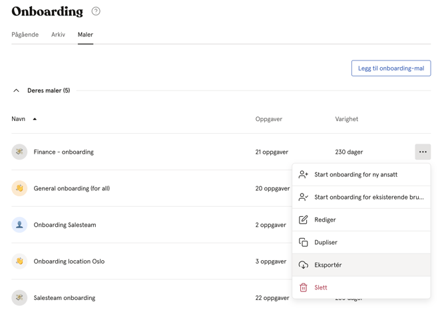Open the General onboarding (for all) template

[72, 188]
